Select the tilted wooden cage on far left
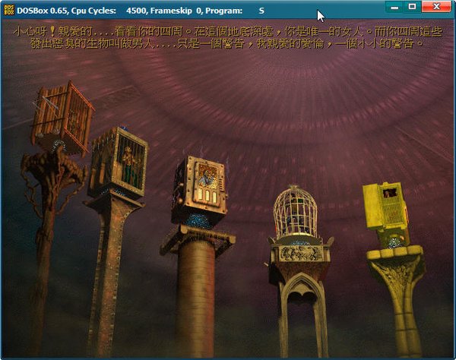The image size is (456, 360). point(62,118)
